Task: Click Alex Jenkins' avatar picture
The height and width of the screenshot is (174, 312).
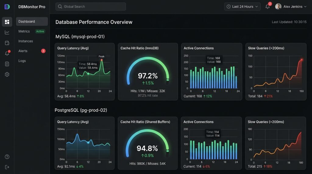Action: [278, 7]
